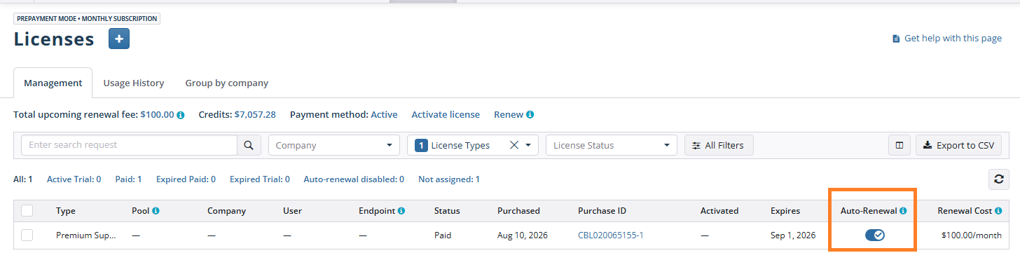Switch to the Usage History tab
The height and width of the screenshot is (260, 1020).
(134, 83)
